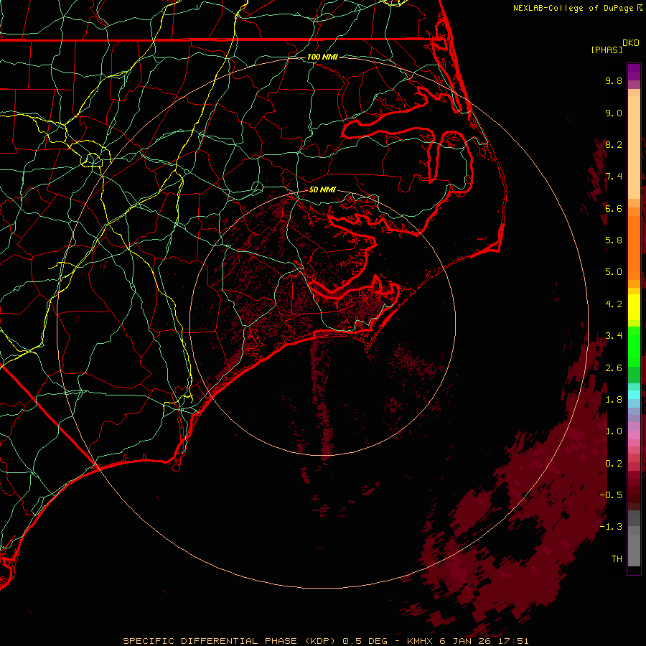Click the 1.0 scale value
Viewport: 646px width, 646px height.
tap(614, 431)
